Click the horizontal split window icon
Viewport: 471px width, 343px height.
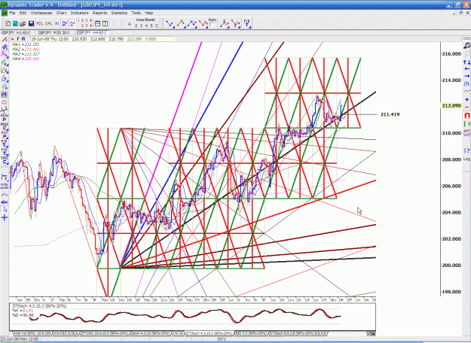pyautogui.click(x=98, y=23)
